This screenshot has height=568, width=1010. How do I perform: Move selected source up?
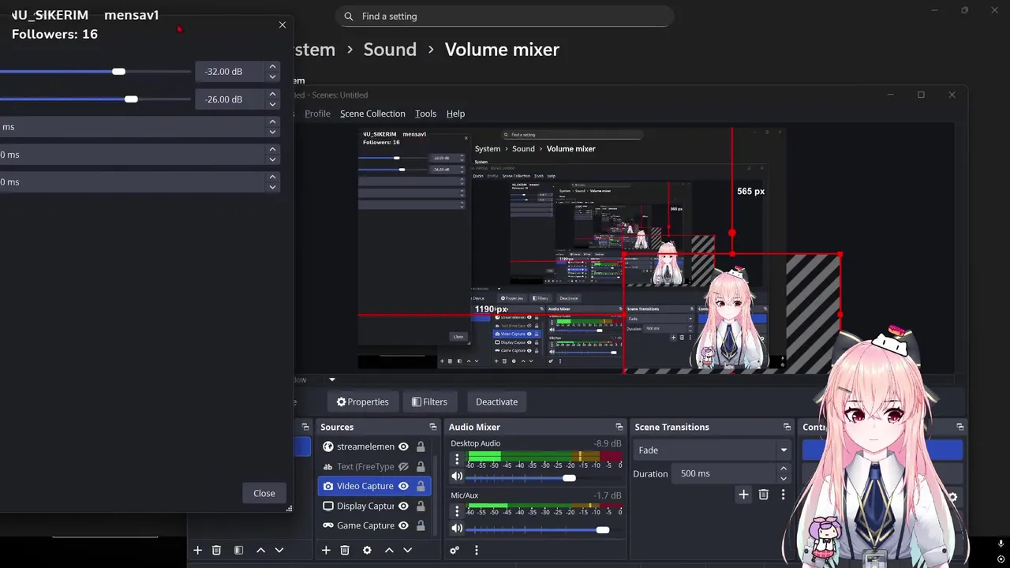pyautogui.click(x=389, y=550)
